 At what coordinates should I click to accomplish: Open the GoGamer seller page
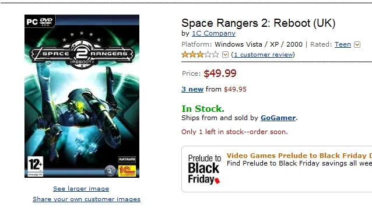click(x=278, y=118)
